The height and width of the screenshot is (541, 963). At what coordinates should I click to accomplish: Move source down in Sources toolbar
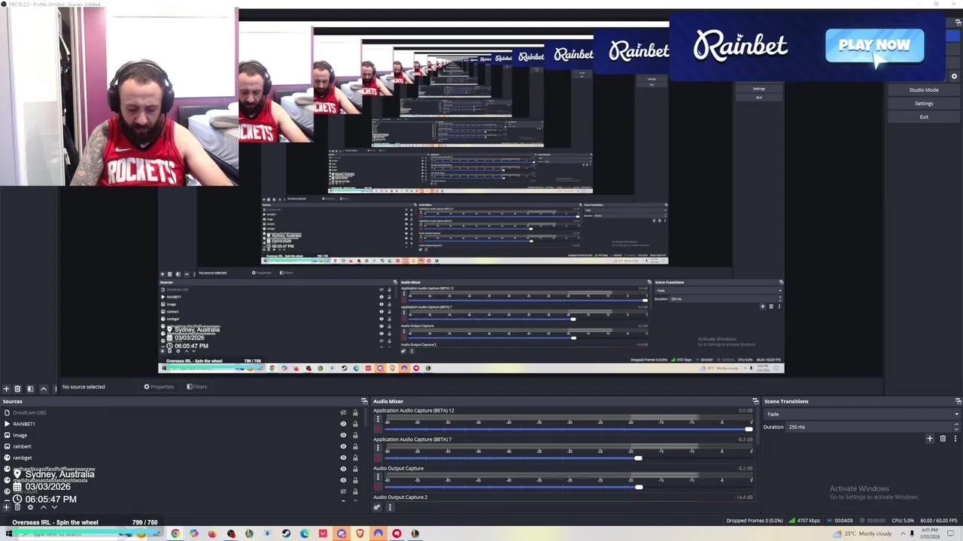point(54,507)
